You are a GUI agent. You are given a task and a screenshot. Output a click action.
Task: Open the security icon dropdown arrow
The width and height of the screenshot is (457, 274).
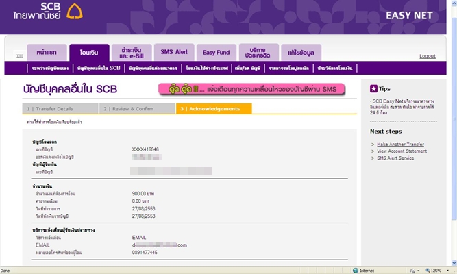(419, 271)
